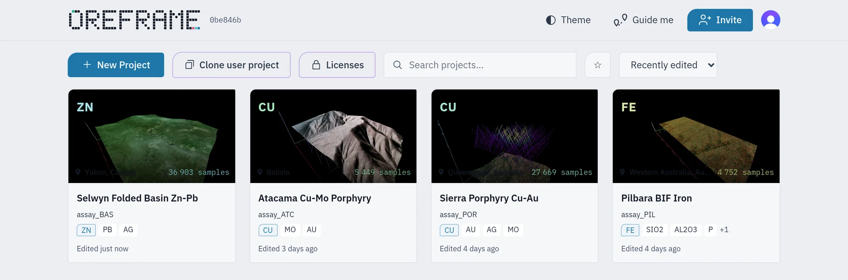Click Edited 4 days ago on Pilbara card
The image size is (848, 280).
(651, 249)
